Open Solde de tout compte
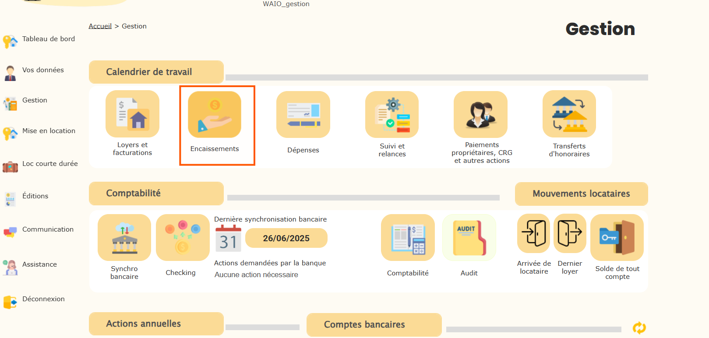 tap(617, 237)
